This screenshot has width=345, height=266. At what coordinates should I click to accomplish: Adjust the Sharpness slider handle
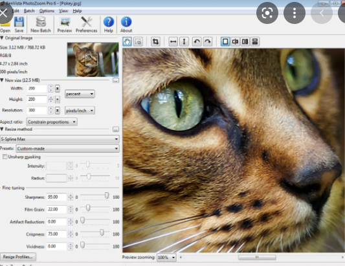tap(107, 195)
